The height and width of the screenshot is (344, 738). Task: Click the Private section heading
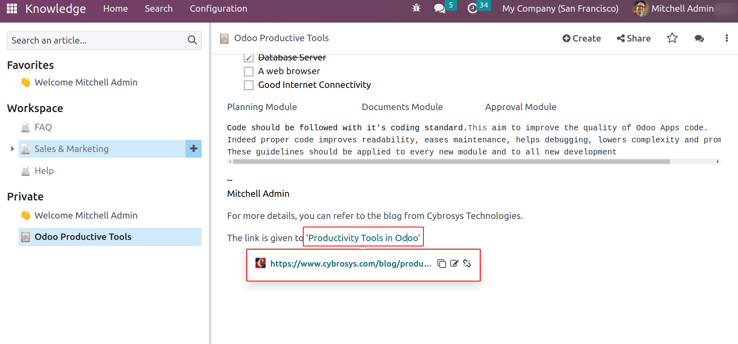point(25,196)
